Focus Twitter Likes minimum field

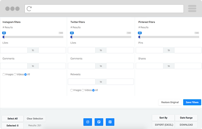82,50
